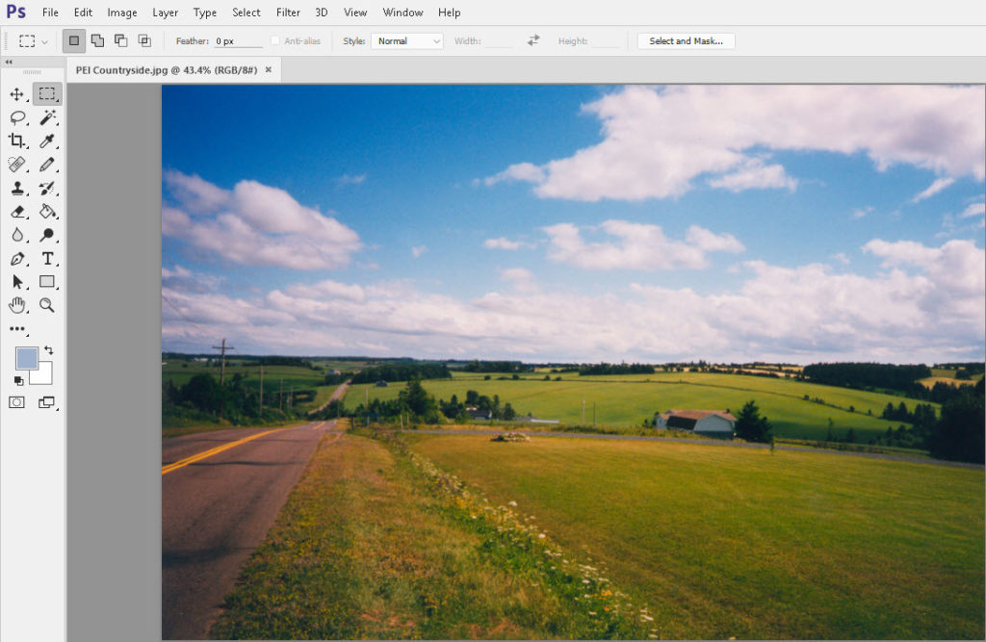Open the Help menu
986x642 pixels.
point(449,12)
